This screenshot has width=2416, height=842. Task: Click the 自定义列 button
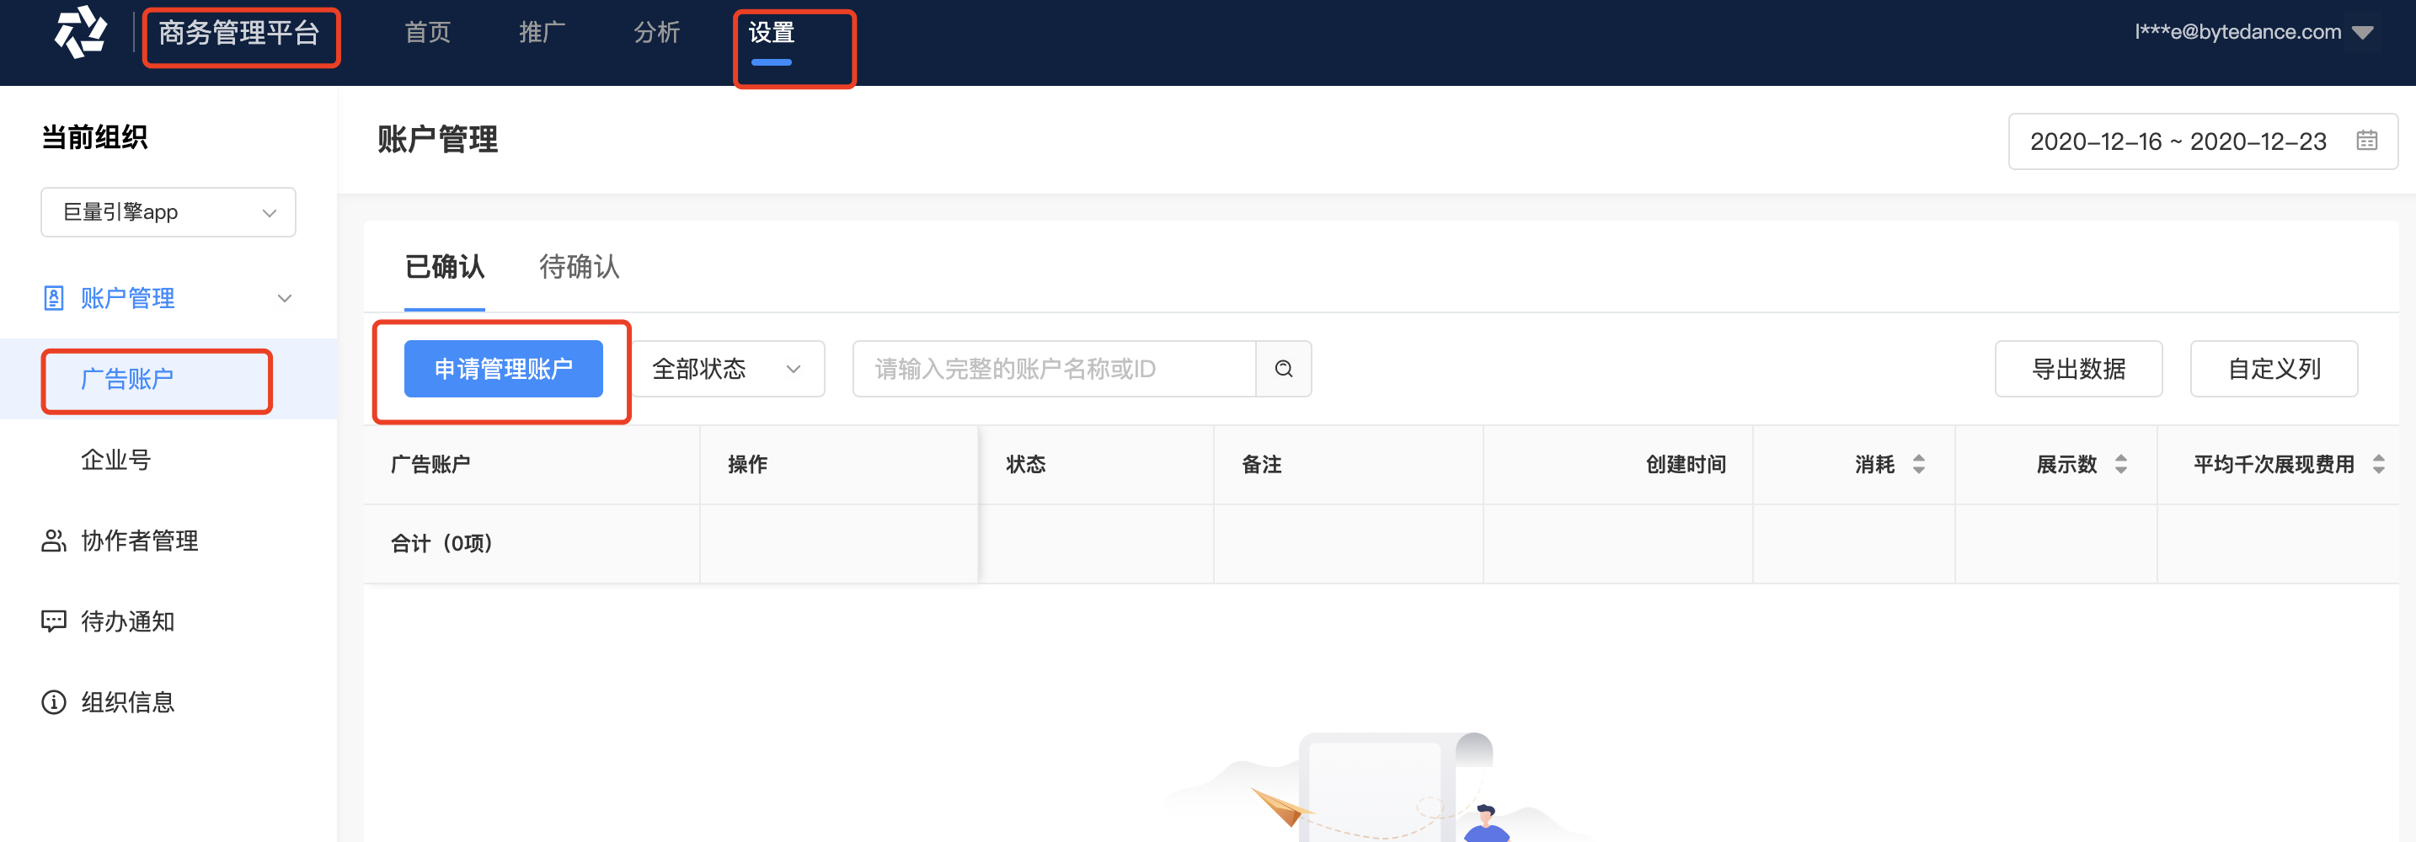2274,370
